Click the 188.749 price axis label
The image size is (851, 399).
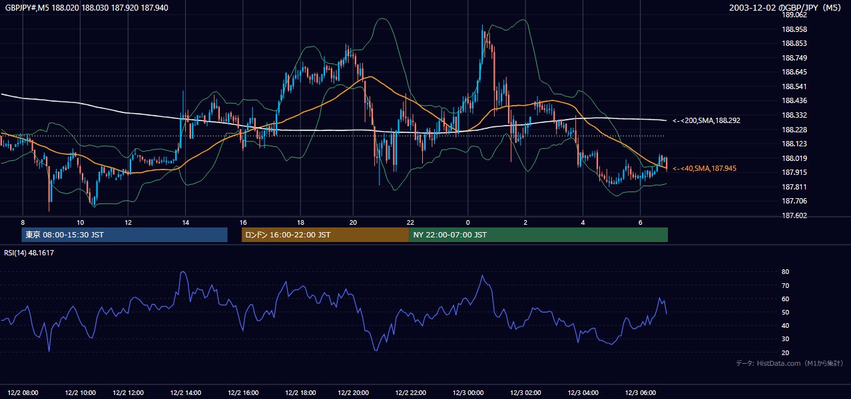795,59
